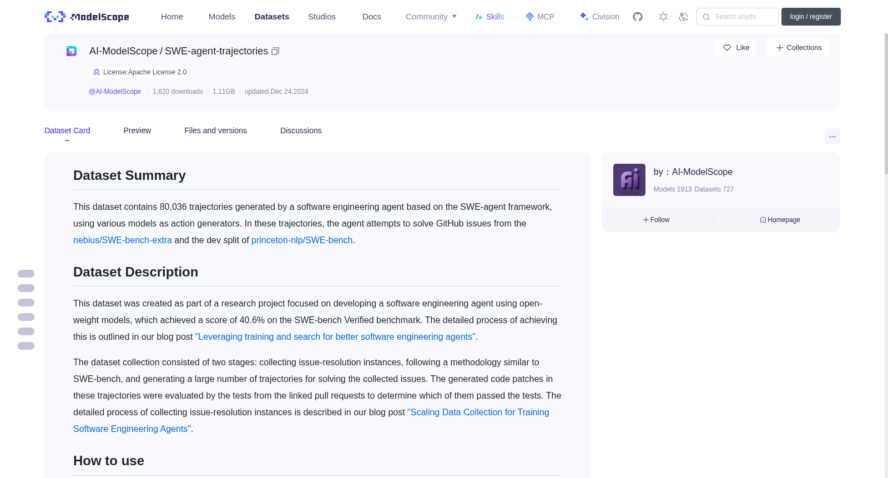Click the "Dataset Description" heading

coord(135,272)
